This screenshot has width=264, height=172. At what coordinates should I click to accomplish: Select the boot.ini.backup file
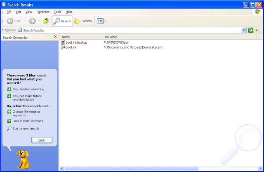point(76,42)
